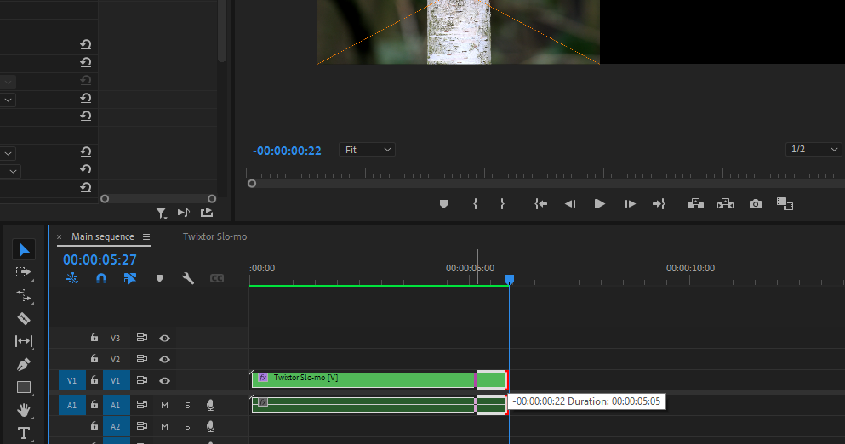Open the Fit zoom level dropdown
Screen dimensions: 845x444
tap(367, 149)
